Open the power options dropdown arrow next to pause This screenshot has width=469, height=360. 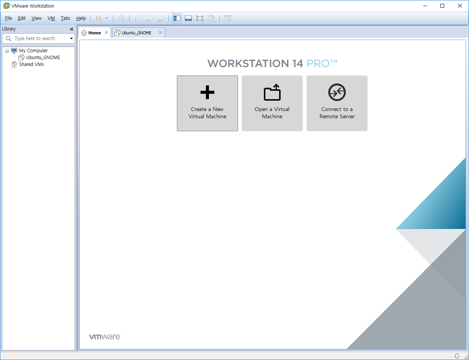[x=106, y=18]
